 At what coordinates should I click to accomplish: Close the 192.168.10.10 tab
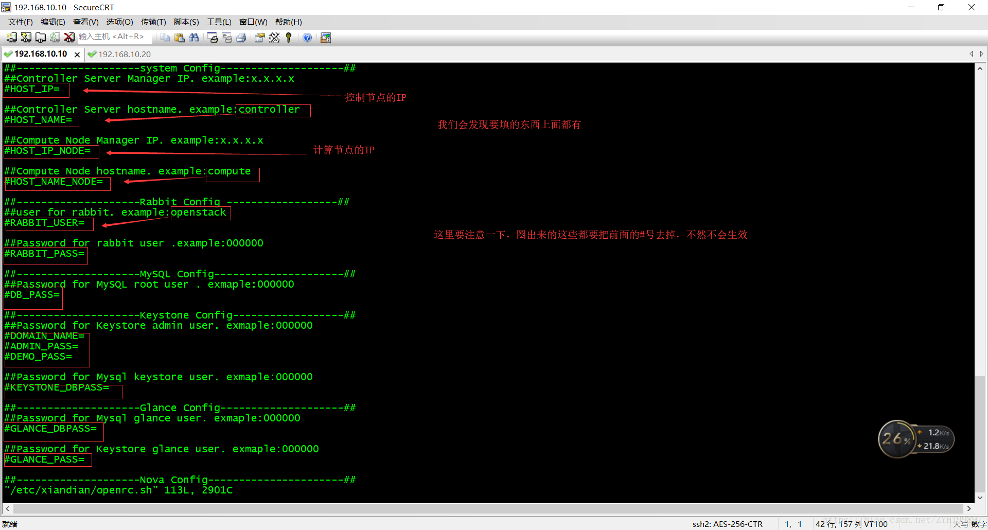(77, 55)
